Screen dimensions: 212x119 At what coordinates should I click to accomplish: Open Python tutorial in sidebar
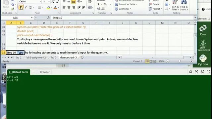203,60
